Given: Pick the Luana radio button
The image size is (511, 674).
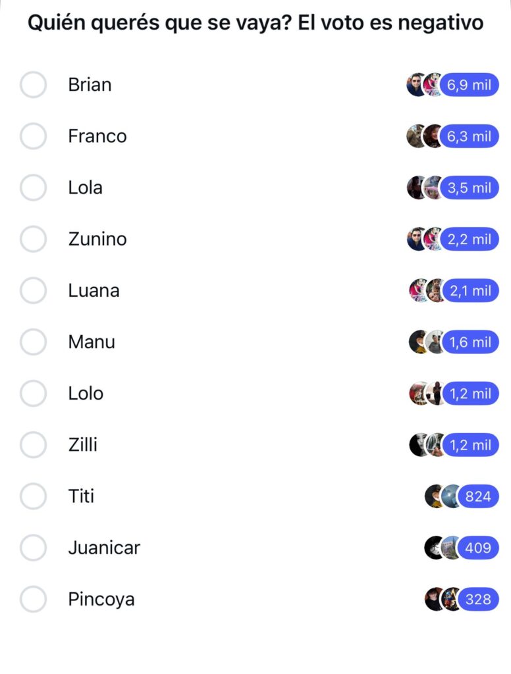Looking at the screenshot, I should [x=33, y=290].
